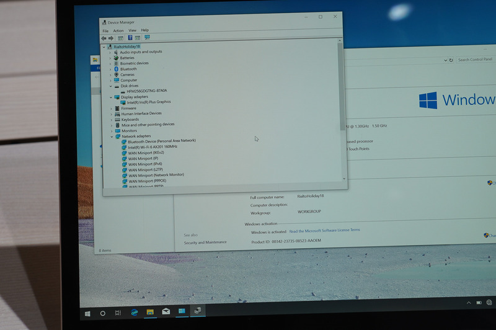The height and width of the screenshot is (330, 496).
Task: Click refresh icon in Control Panel address bar
Action: click(451, 60)
